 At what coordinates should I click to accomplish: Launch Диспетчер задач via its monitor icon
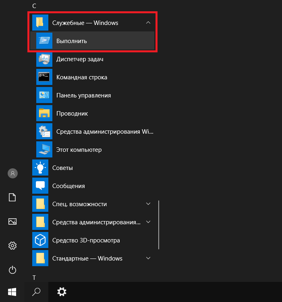(x=44, y=59)
